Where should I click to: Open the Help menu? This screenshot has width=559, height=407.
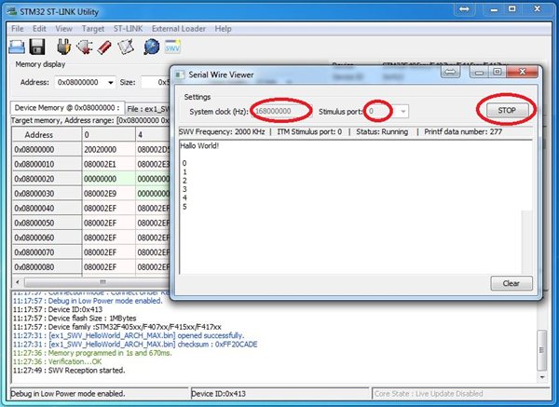223,29
